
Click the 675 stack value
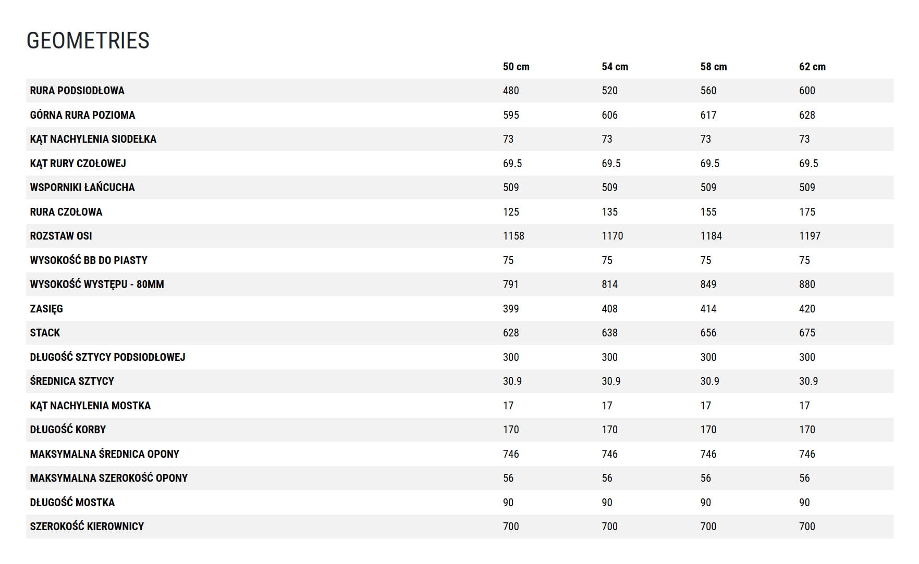point(807,333)
